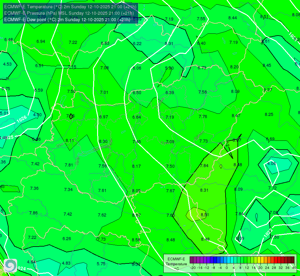Click the 4.53 temperature value
This screenshot has width=300, height=276.
(x=7, y=64)
